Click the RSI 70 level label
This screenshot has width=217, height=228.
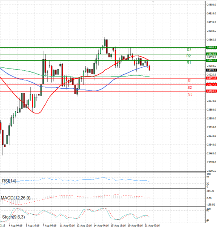click(208, 177)
